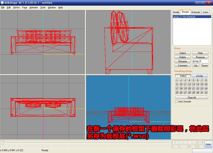Enable the Auto Smooth checkbox

tap(176, 102)
